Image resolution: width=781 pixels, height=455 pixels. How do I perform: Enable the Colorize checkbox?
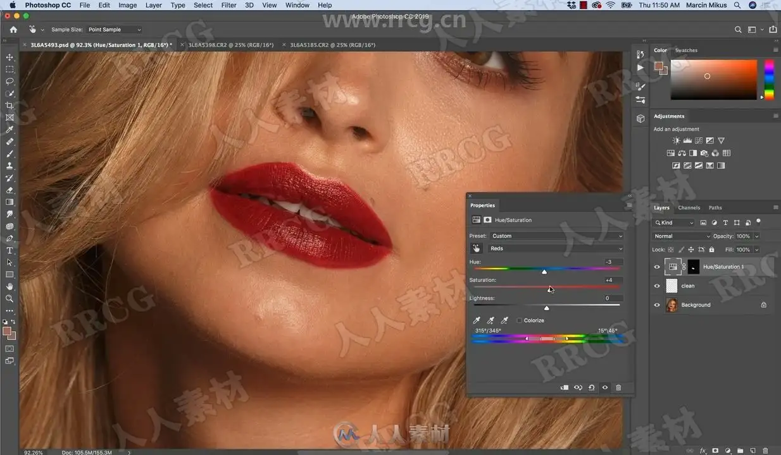(520, 320)
